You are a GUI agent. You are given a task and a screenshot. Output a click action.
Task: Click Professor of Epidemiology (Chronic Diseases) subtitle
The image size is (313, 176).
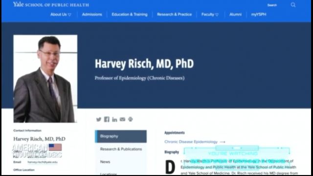(x=139, y=78)
